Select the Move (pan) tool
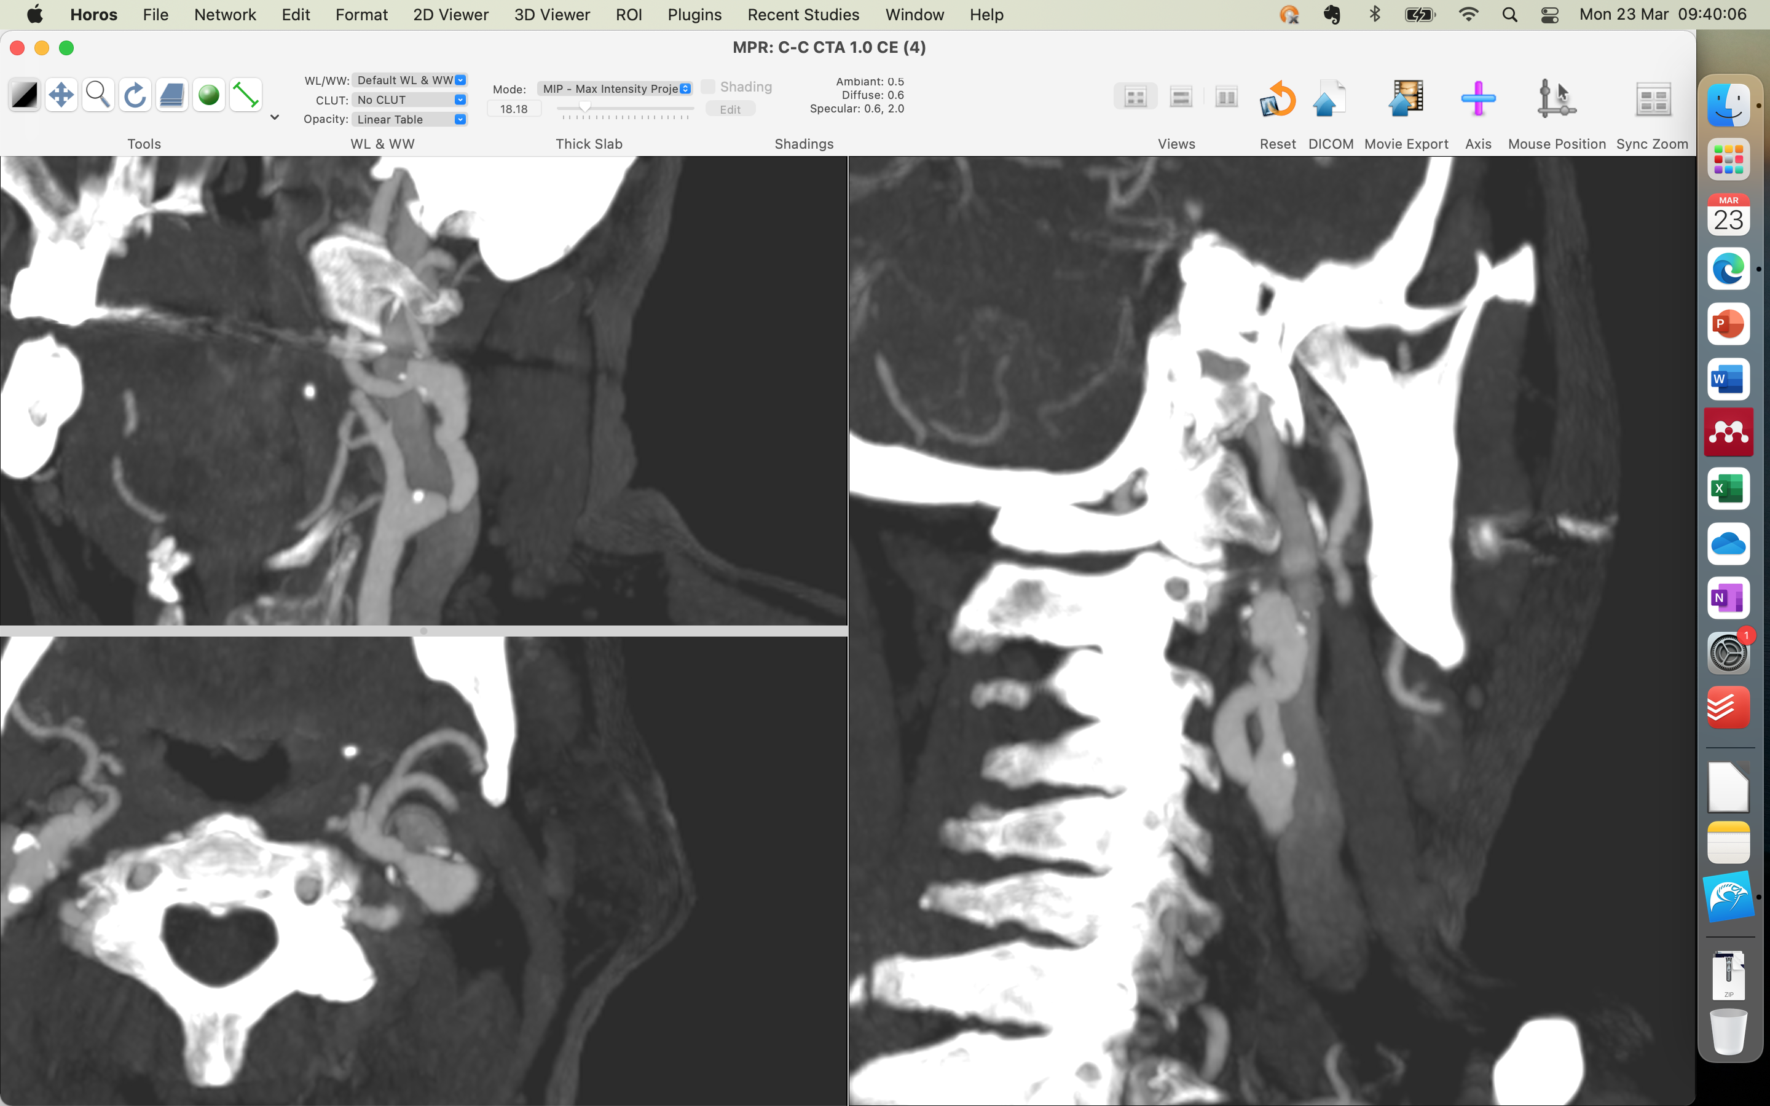Screen dimensions: 1770x1106 pos(61,96)
